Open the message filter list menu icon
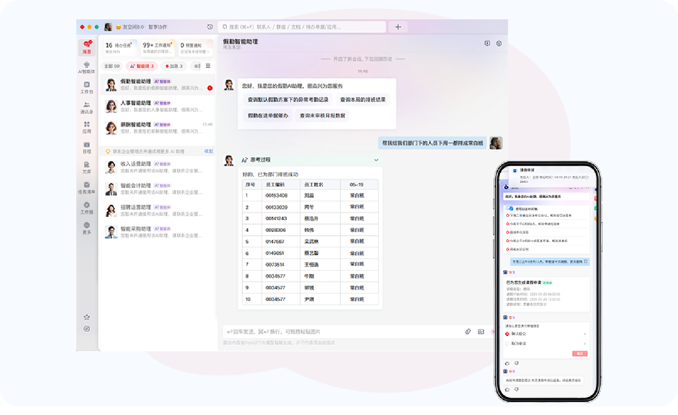This screenshot has height=415, width=678. pyautogui.click(x=208, y=66)
